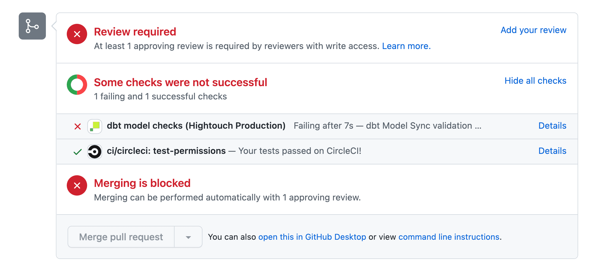Click the red Review required status icon

(77, 34)
